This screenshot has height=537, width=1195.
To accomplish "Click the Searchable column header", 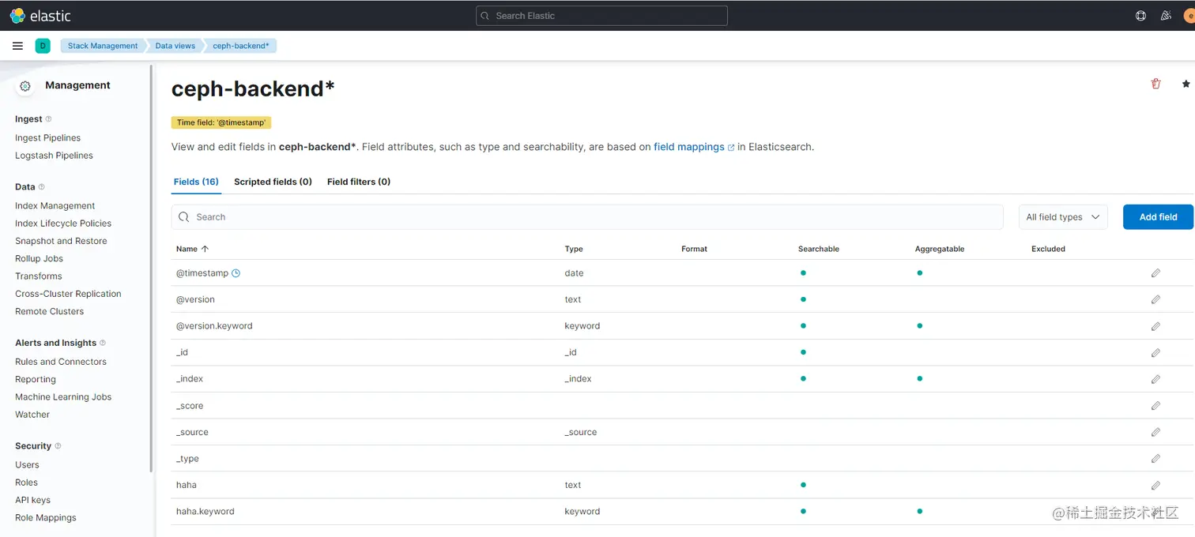I will coord(819,249).
